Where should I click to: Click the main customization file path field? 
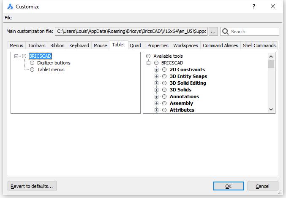pyautogui.click(x=131, y=32)
